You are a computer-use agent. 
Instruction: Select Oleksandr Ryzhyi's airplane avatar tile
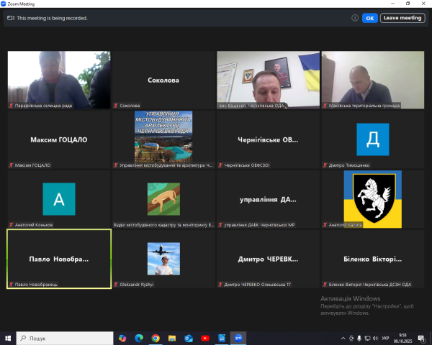(163, 259)
